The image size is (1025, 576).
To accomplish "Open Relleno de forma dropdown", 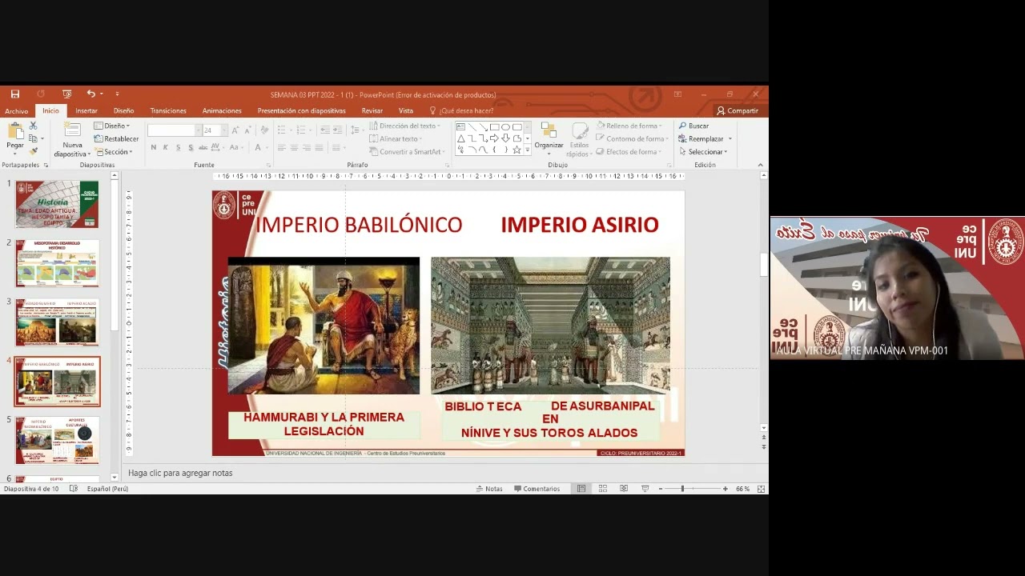I will pyautogui.click(x=629, y=126).
